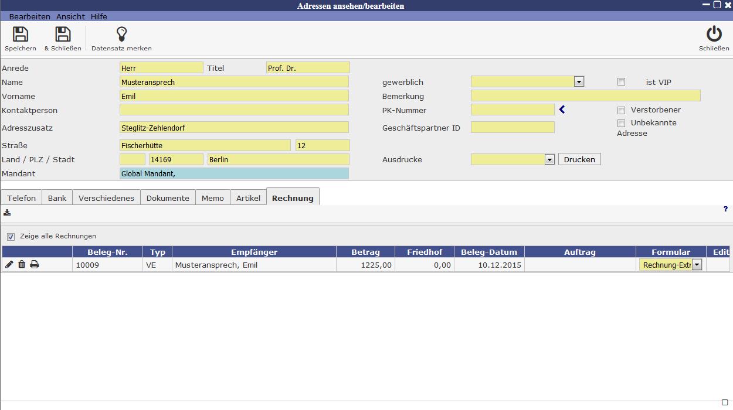Click the blue help question mark

click(x=725, y=209)
